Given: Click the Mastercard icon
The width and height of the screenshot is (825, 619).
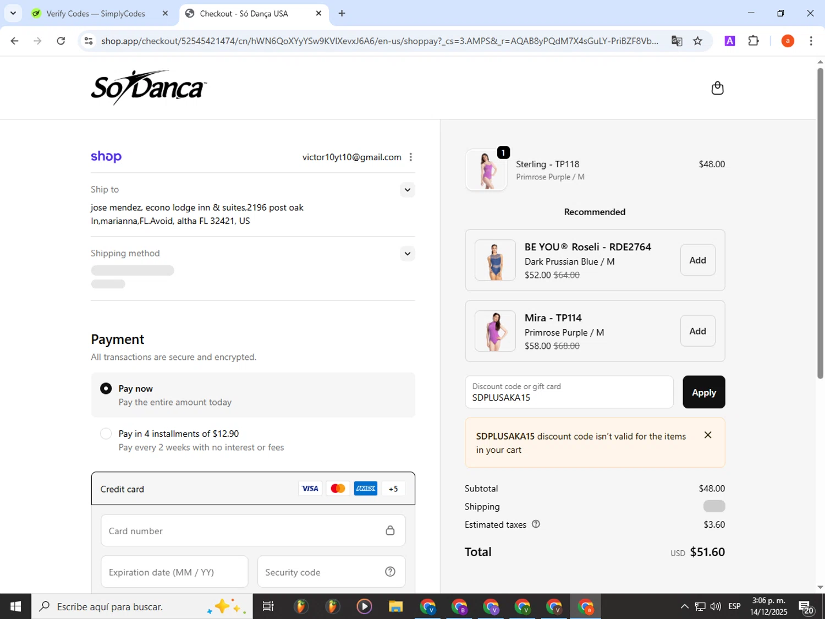Looking at the screenshot, I should [338, 489].
